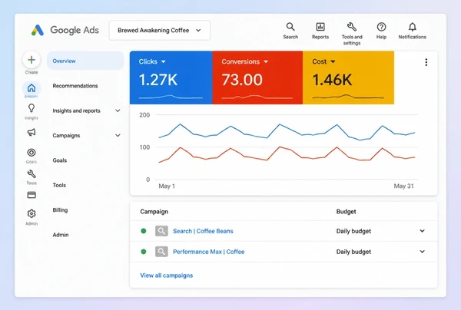Click green status dot for Search | Coffee Beans

click(144, 231)
